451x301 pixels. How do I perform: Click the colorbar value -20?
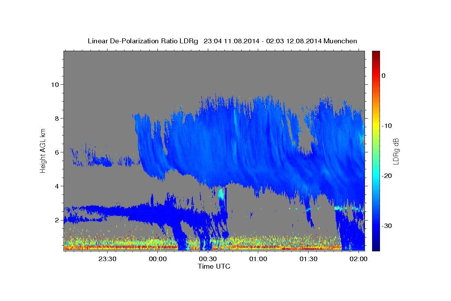[387, 176]
